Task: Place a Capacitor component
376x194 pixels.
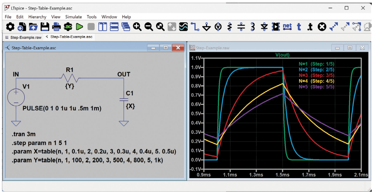Action: click(241, 27)
